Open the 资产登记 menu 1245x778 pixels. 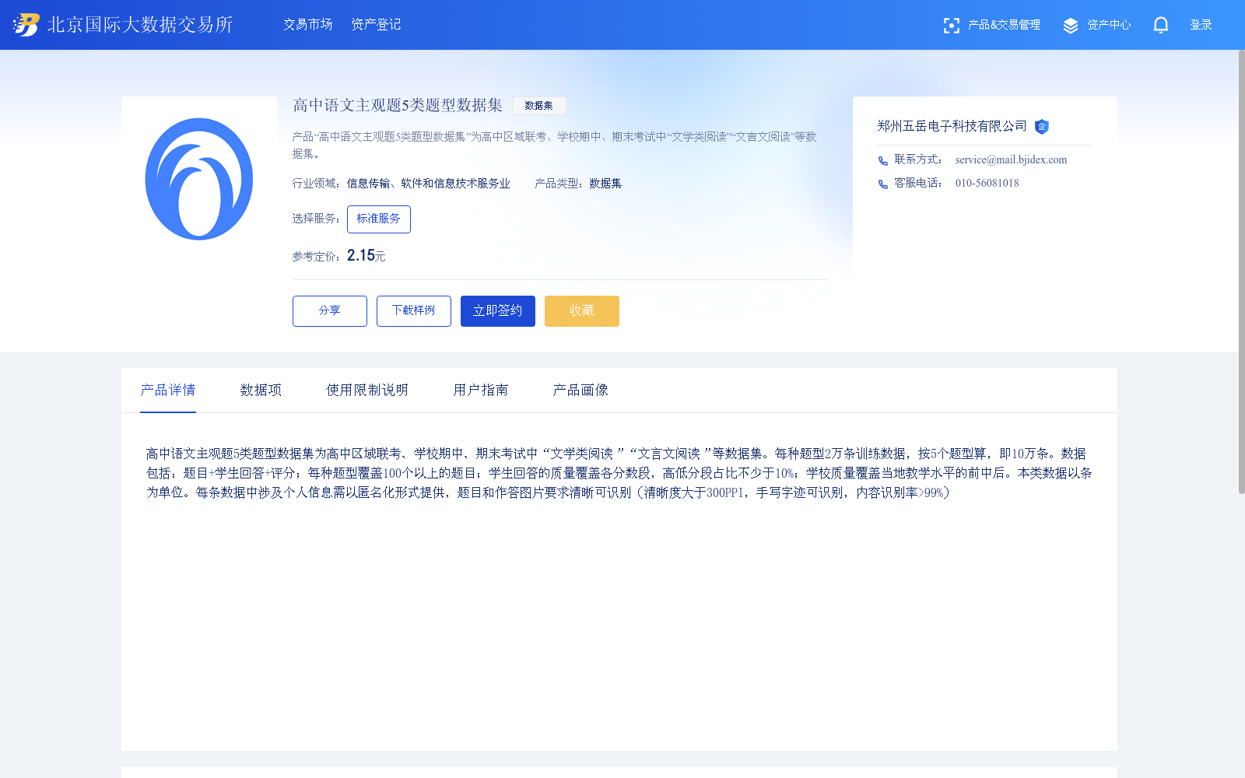coord(376,25)
